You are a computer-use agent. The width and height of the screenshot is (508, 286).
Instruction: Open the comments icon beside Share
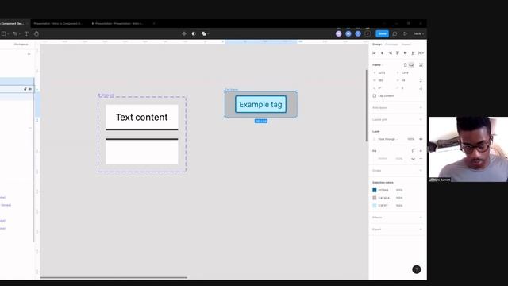tap(394, 33)
